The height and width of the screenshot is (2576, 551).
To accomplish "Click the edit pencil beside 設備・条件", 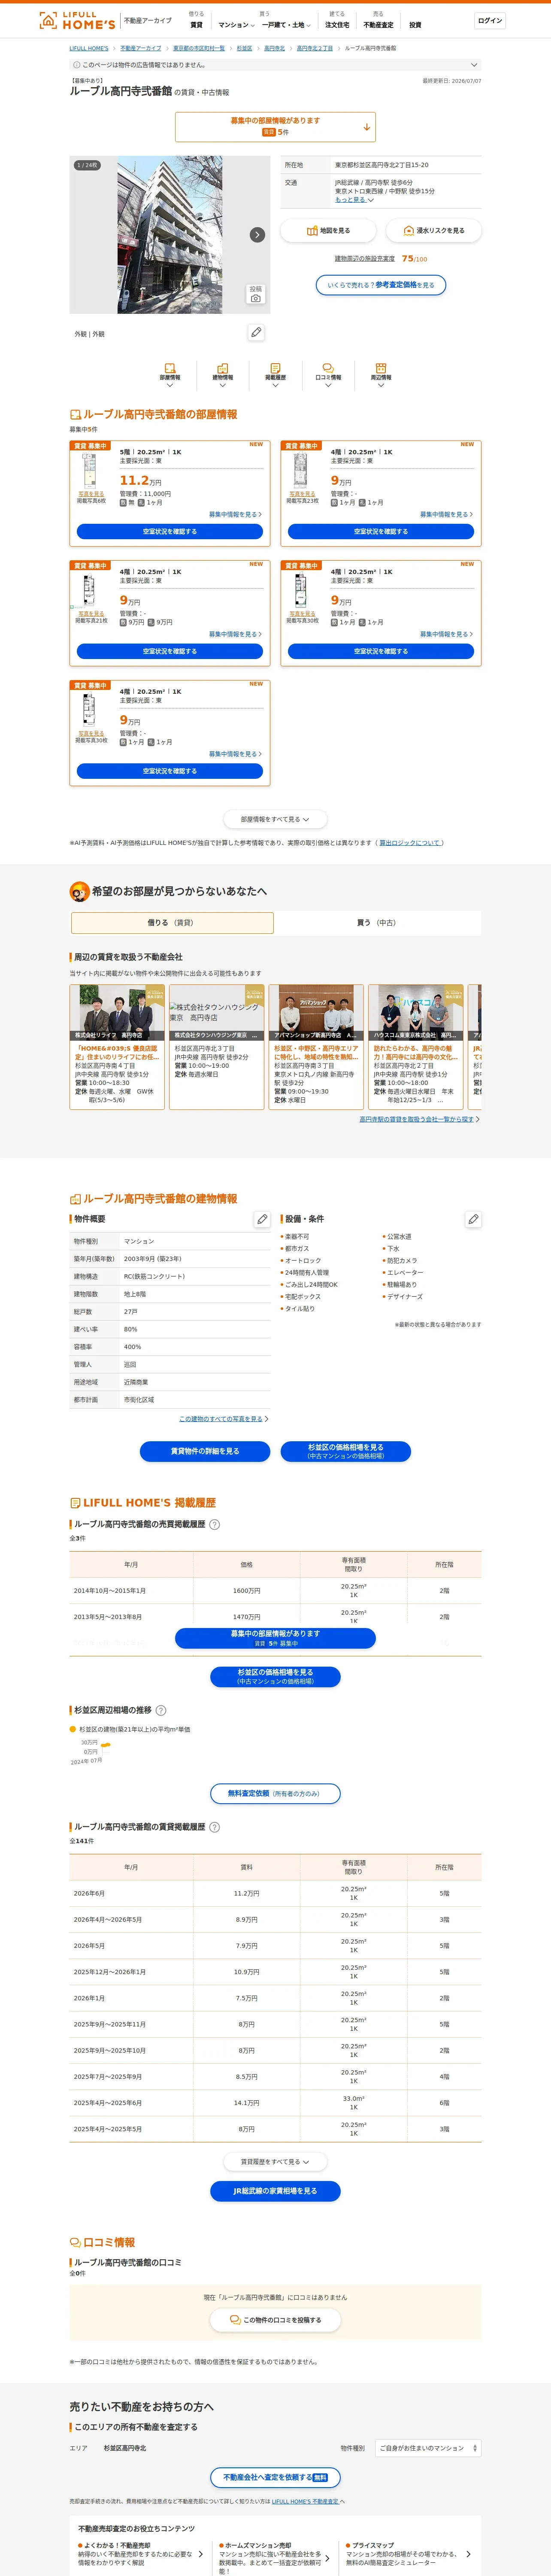I will pos(473,1219).
